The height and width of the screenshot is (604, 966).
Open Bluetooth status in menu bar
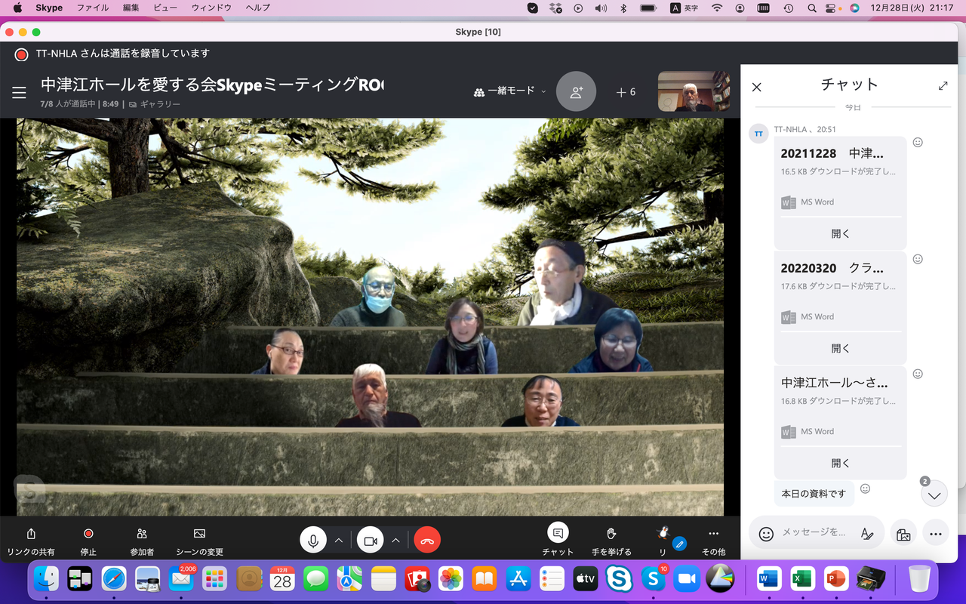click(623, 8)
